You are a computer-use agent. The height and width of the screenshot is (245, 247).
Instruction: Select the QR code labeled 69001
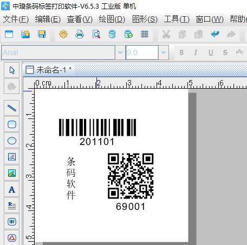click(131, 176)
